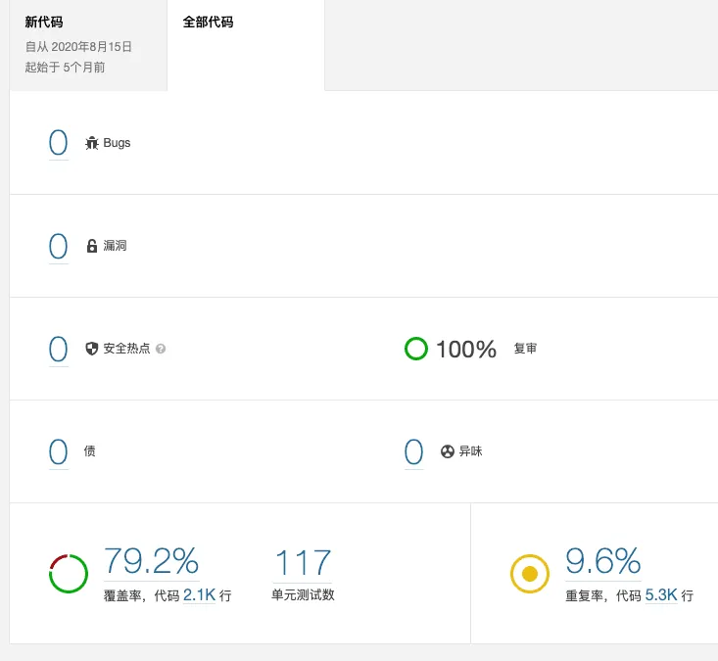Click the 起始于 5个月前 text
Screen dimensions: 718x661
point(65,68)
